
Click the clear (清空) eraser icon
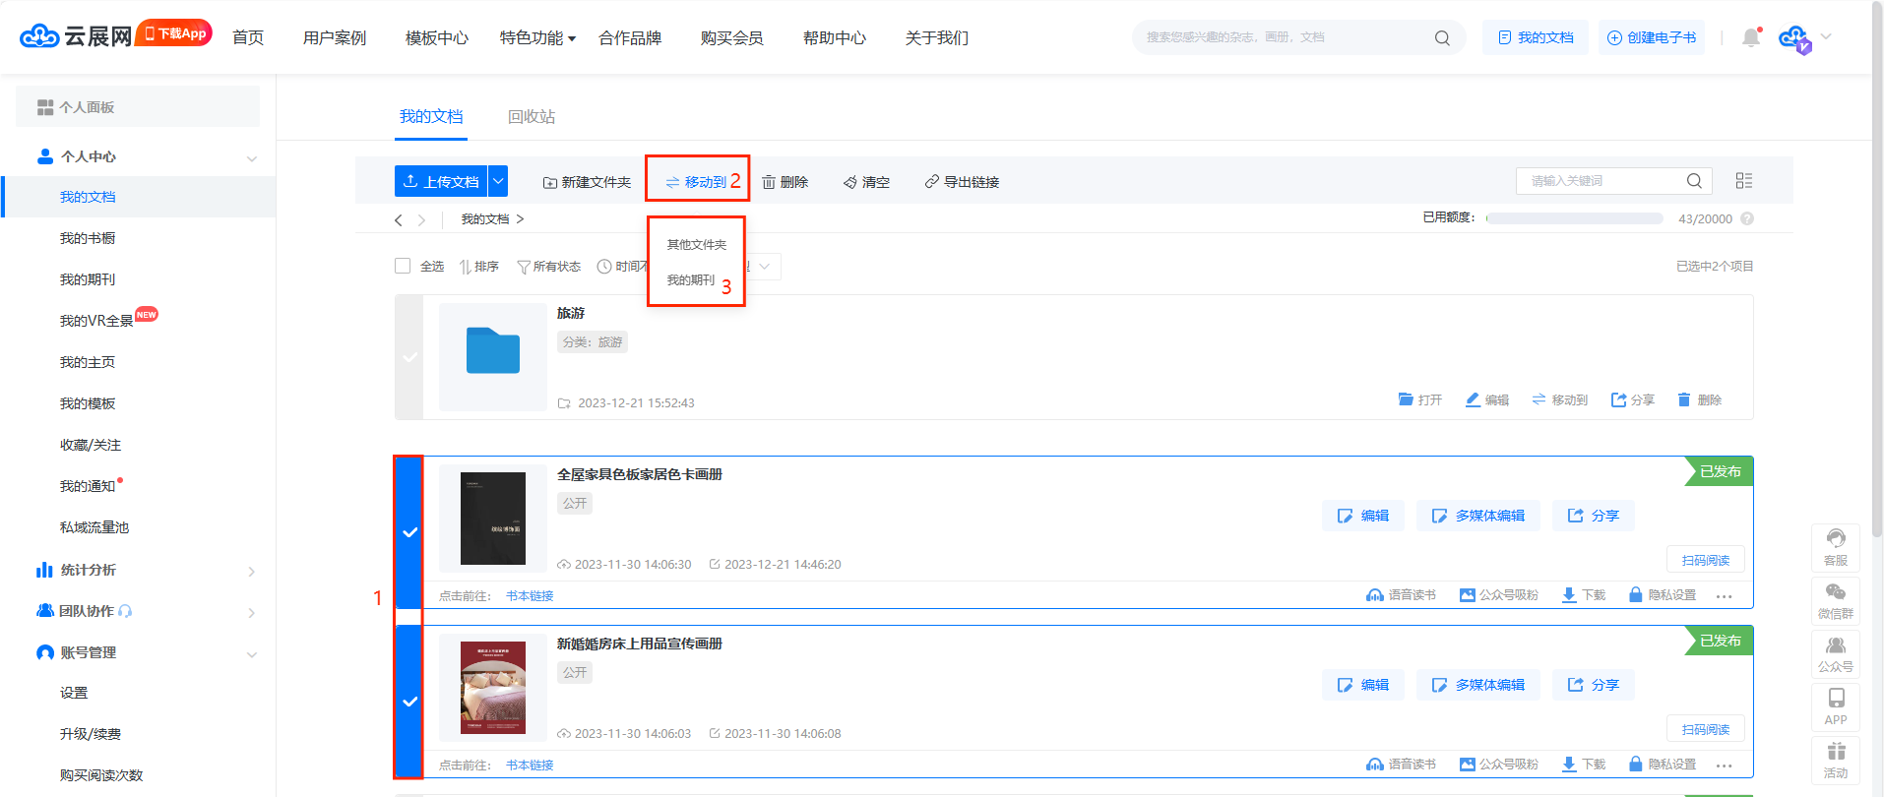[x=850, y=182]
